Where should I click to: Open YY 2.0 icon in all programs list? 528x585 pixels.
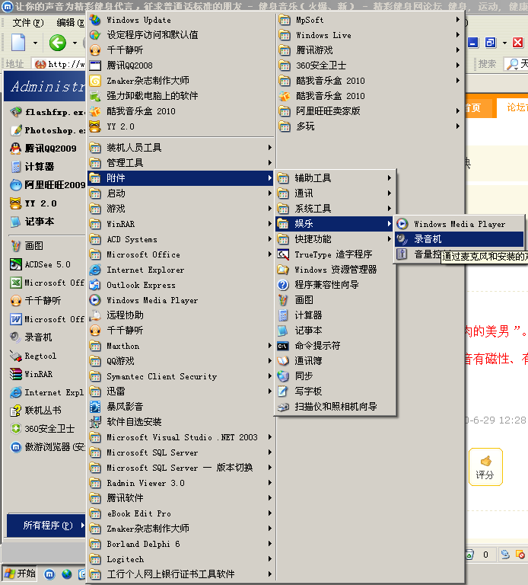click(x=95, y=126)
